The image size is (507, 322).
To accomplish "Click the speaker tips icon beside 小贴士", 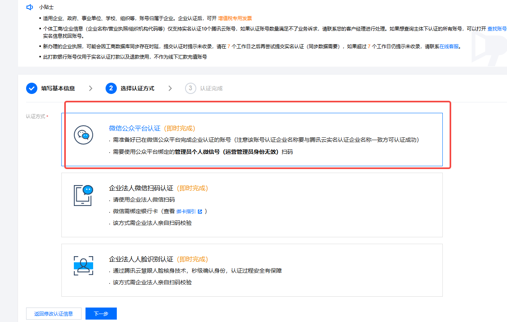I will coord(29,7).
